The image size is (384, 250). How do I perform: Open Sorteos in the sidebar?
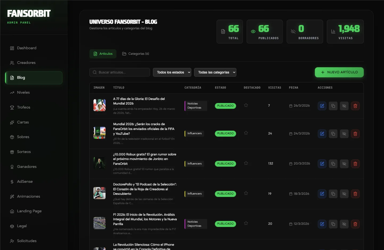coord(34,152)
